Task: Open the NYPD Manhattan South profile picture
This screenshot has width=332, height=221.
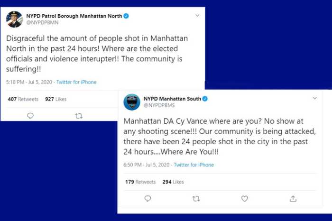Action: click(132, 102)
